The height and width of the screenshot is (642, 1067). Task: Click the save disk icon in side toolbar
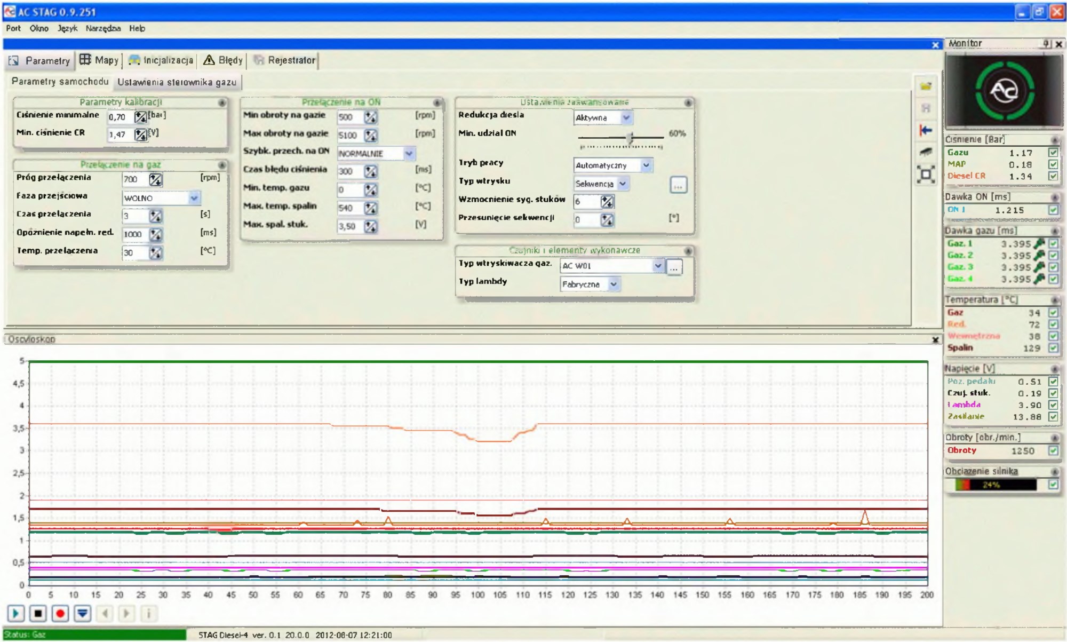(x=926, y=108)
